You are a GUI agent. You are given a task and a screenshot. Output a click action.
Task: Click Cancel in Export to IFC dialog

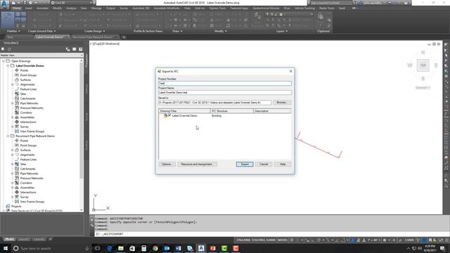click(264, 164)
